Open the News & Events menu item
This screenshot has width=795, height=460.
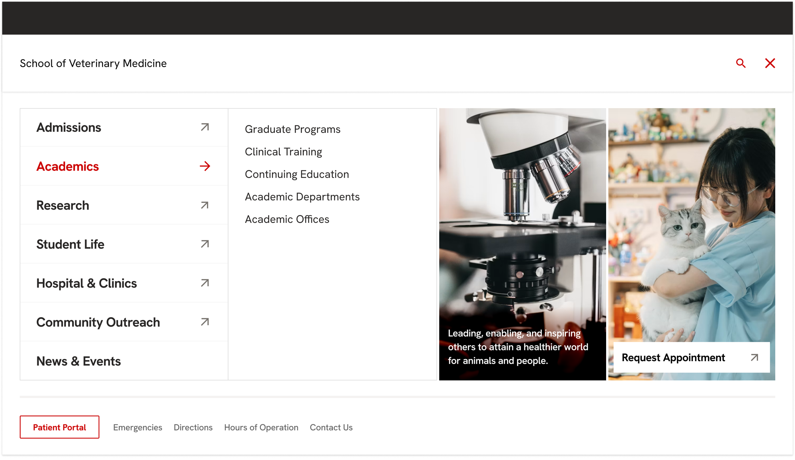tap(124, 361)
